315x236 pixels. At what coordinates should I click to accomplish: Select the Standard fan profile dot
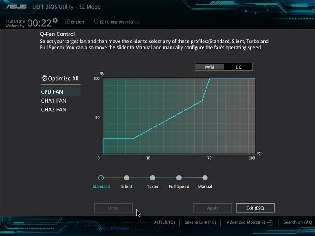tap(101, 177)
